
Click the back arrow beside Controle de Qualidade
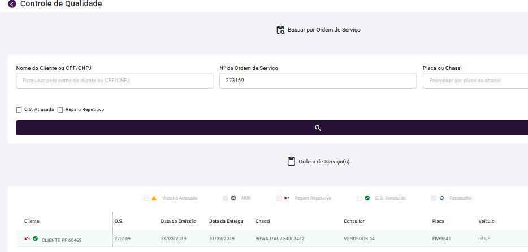tap(12, 5)
